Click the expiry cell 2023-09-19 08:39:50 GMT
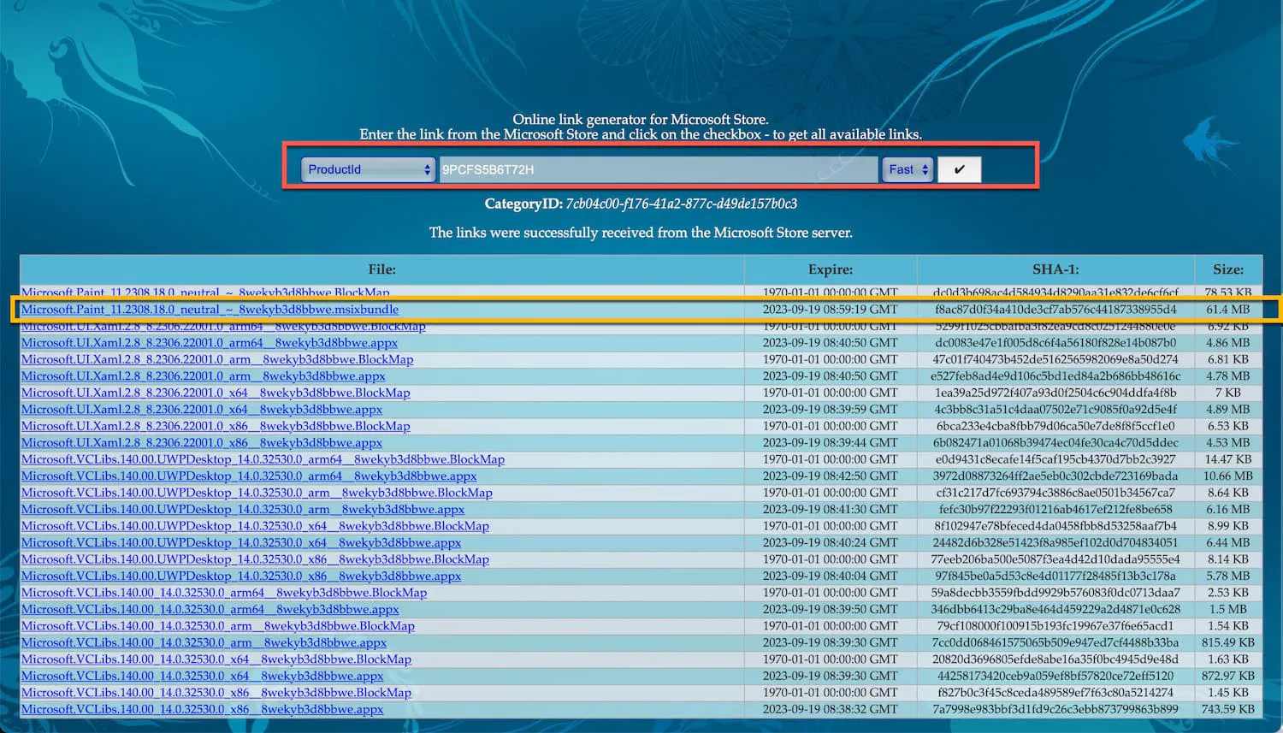Screen dimensions: 1283x733 pyautogui.click(x=831, y=610)
